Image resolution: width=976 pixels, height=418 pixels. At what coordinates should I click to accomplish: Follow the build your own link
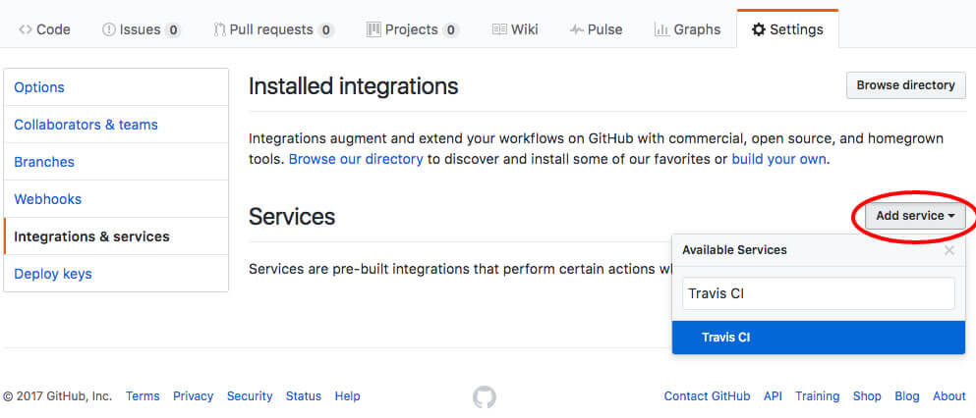[x=778, y=159]
